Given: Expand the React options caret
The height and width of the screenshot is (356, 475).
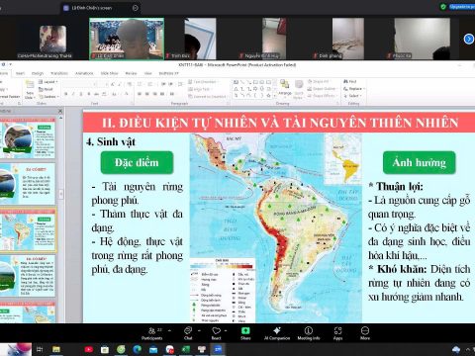Looking at the screenshot, I should pos(227,330).
